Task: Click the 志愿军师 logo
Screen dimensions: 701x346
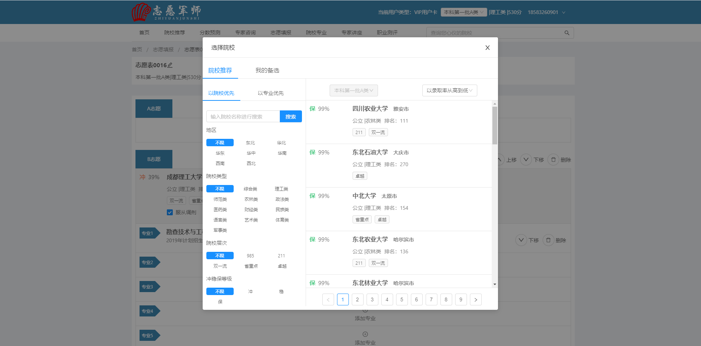Action: coord(167,12)
